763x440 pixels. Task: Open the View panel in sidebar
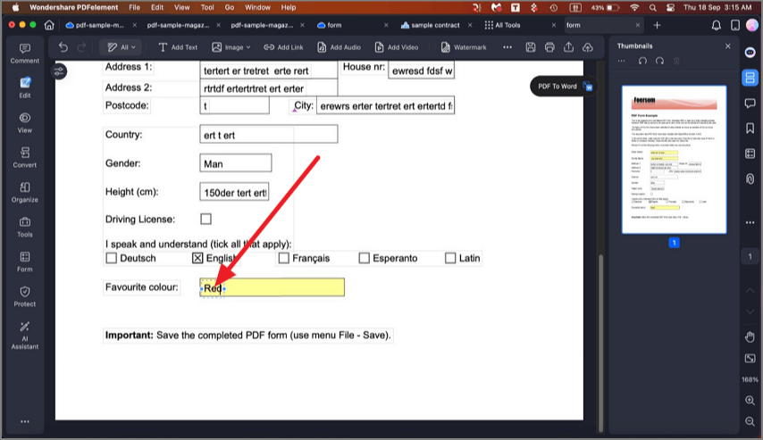pyautogui.click(x=25, y=123)
